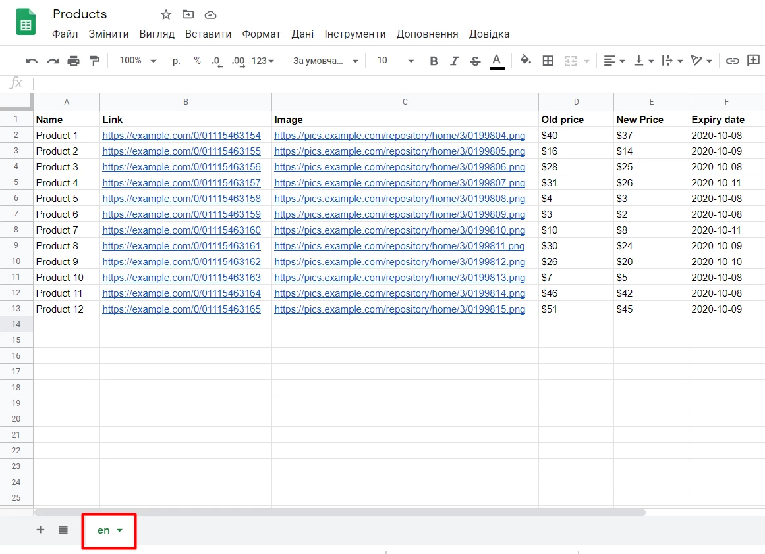Move document using folder icon

(188, 14)
